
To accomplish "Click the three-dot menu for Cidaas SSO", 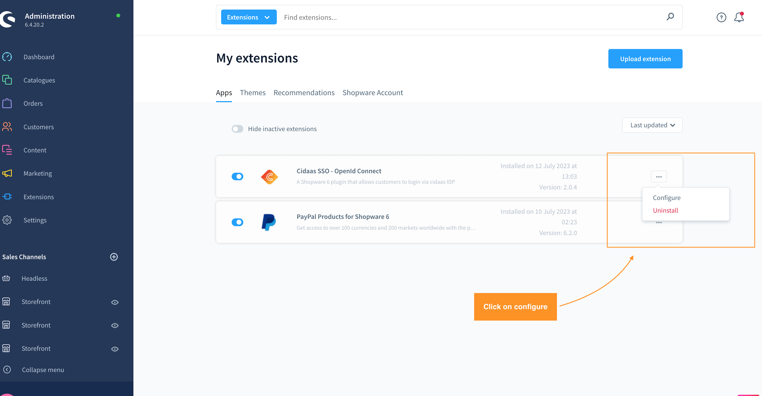I will point(659,177).
